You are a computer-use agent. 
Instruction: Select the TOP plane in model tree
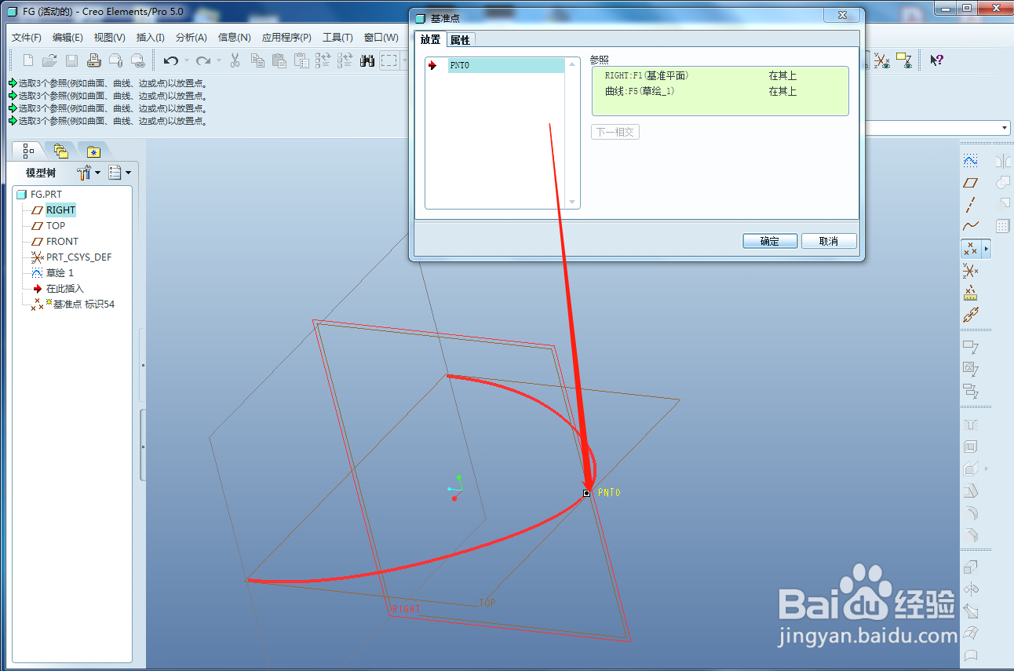(x=48, y=225)
